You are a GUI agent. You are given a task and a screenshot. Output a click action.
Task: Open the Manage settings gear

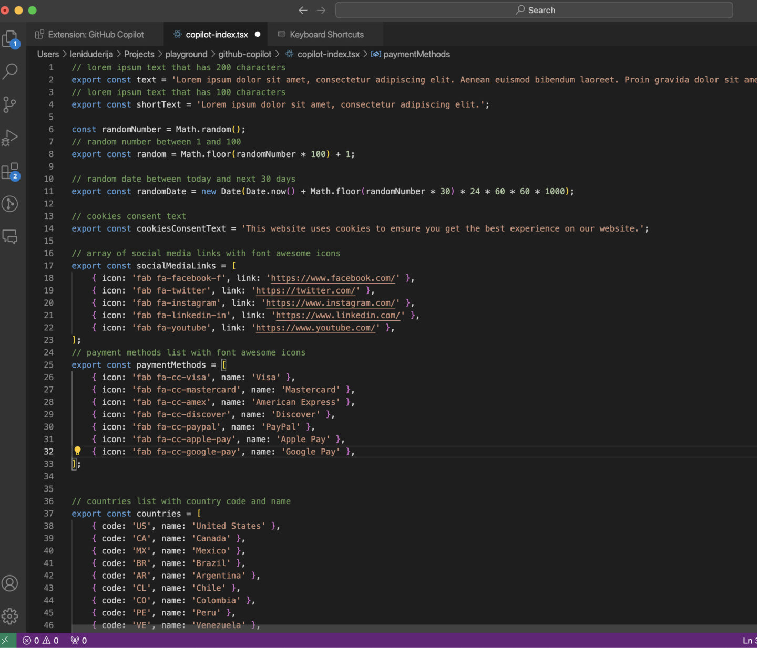tap(11, 616)
